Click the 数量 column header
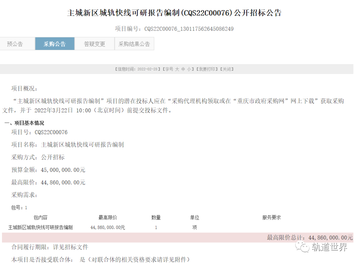 tap(156, 217)
